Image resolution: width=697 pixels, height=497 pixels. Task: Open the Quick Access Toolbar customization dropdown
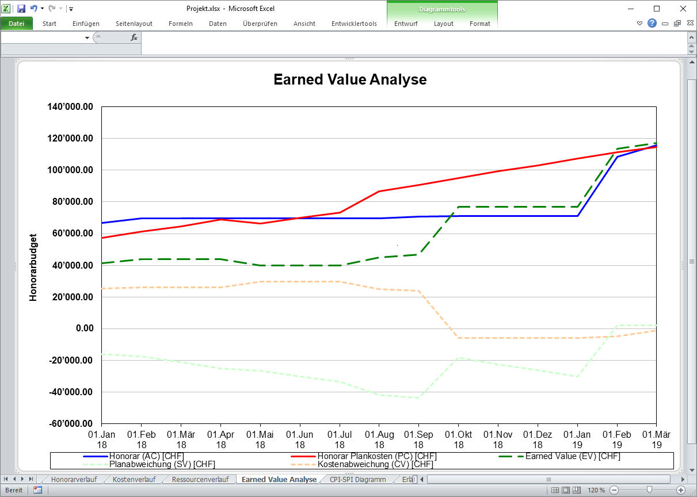click(71, 8)
